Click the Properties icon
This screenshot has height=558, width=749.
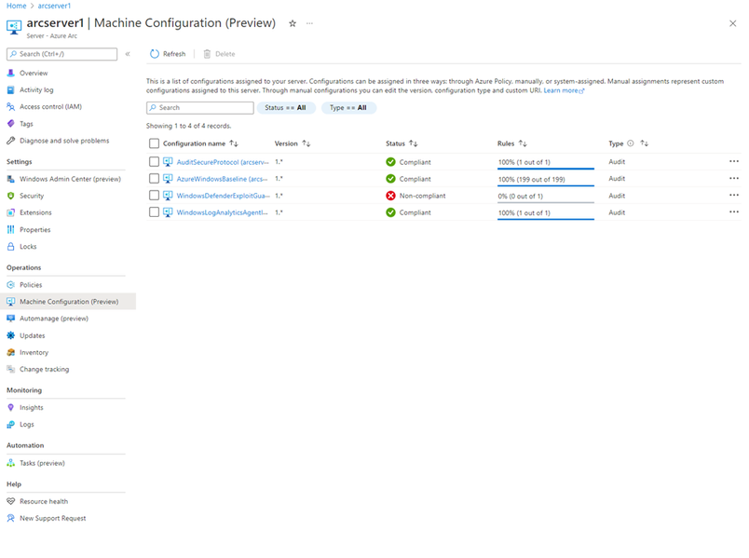10,230
